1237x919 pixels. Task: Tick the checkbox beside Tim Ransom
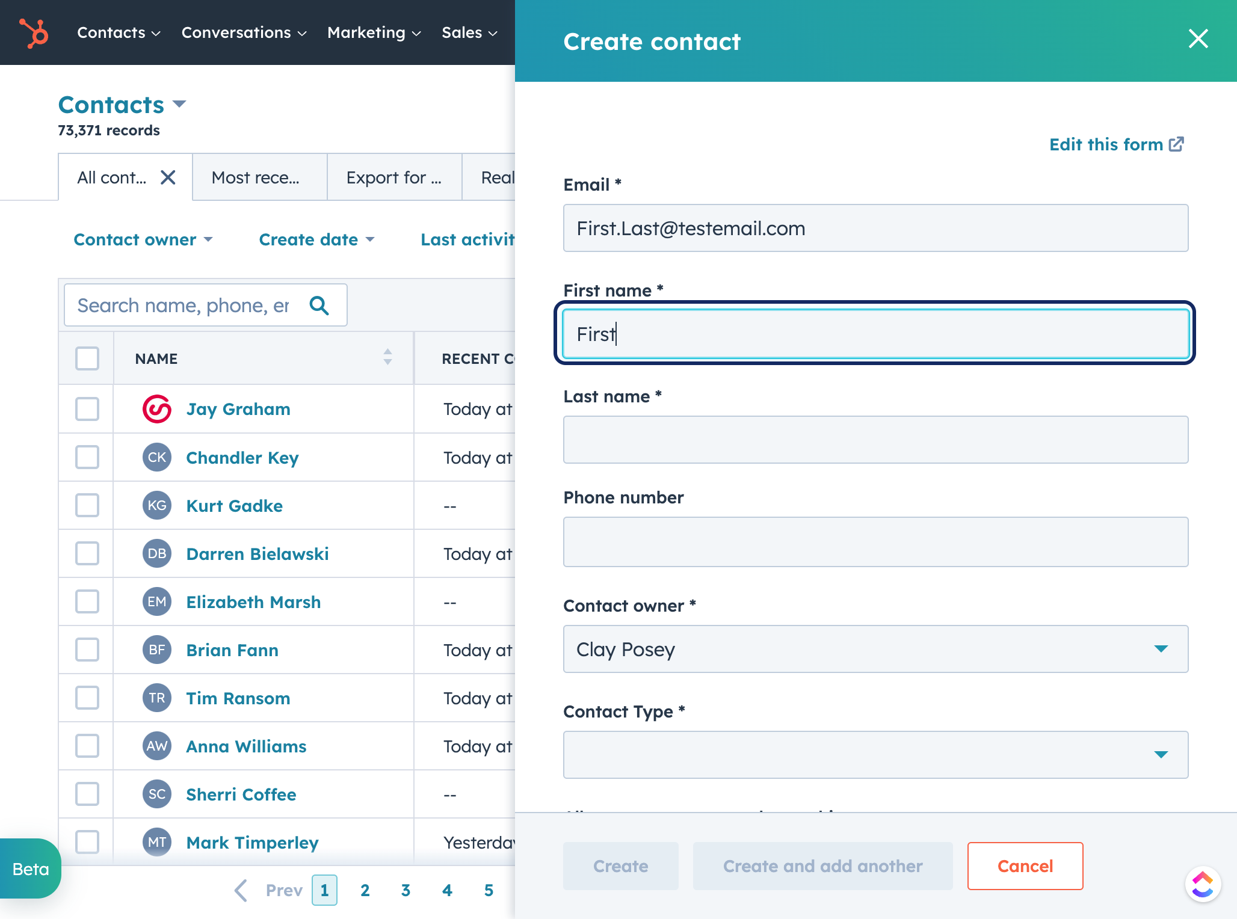click(x=87, y=698)
